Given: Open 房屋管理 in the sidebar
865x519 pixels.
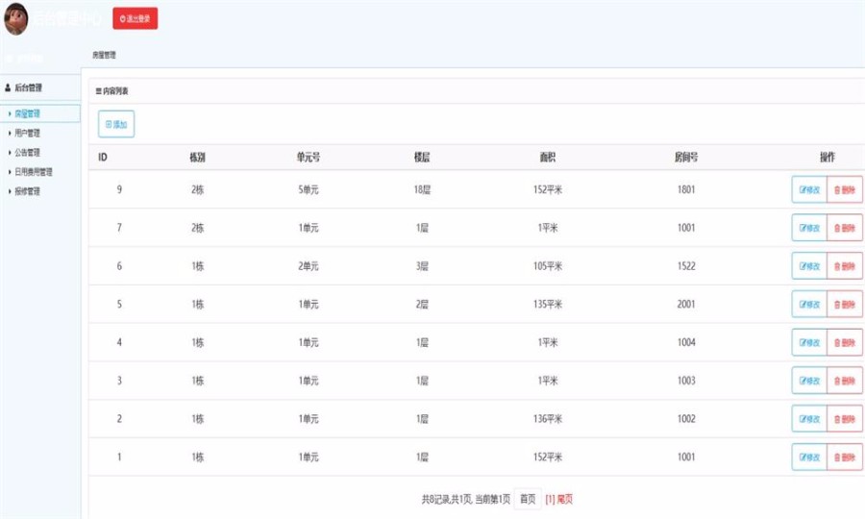Looking at the screenshot, I should click(x=27, y=113).
